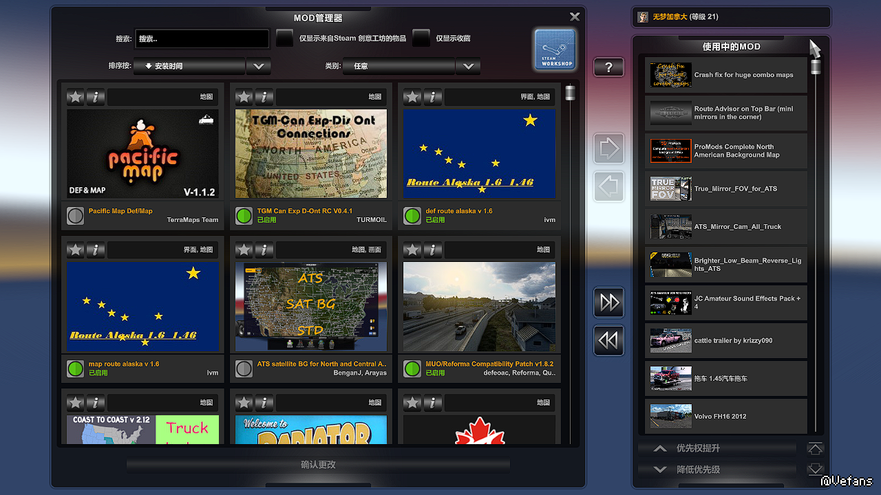Select 'Brighter_Low_Beam_Reverse_Lights_ATS' mod

click(726, 265)
